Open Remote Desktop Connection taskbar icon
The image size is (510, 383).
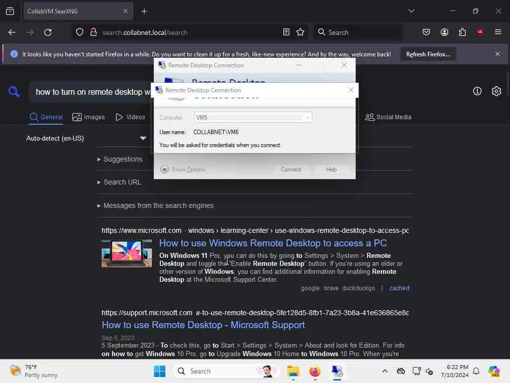337,371
